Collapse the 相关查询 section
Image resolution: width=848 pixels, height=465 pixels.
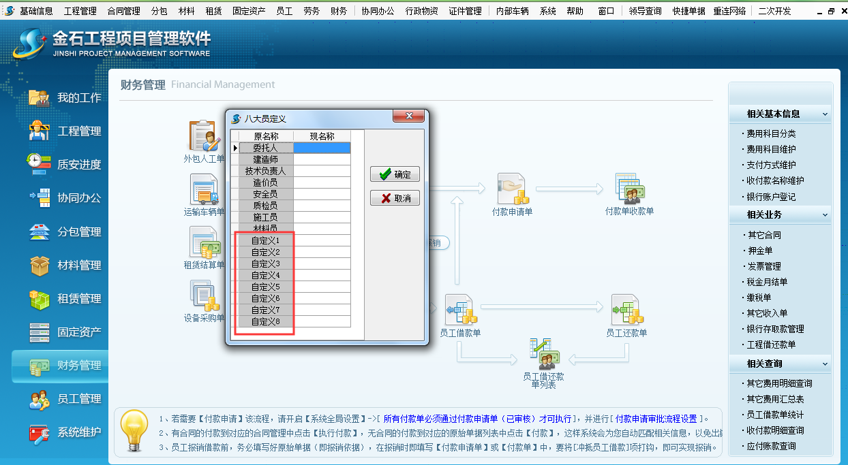tap(825, 364)
